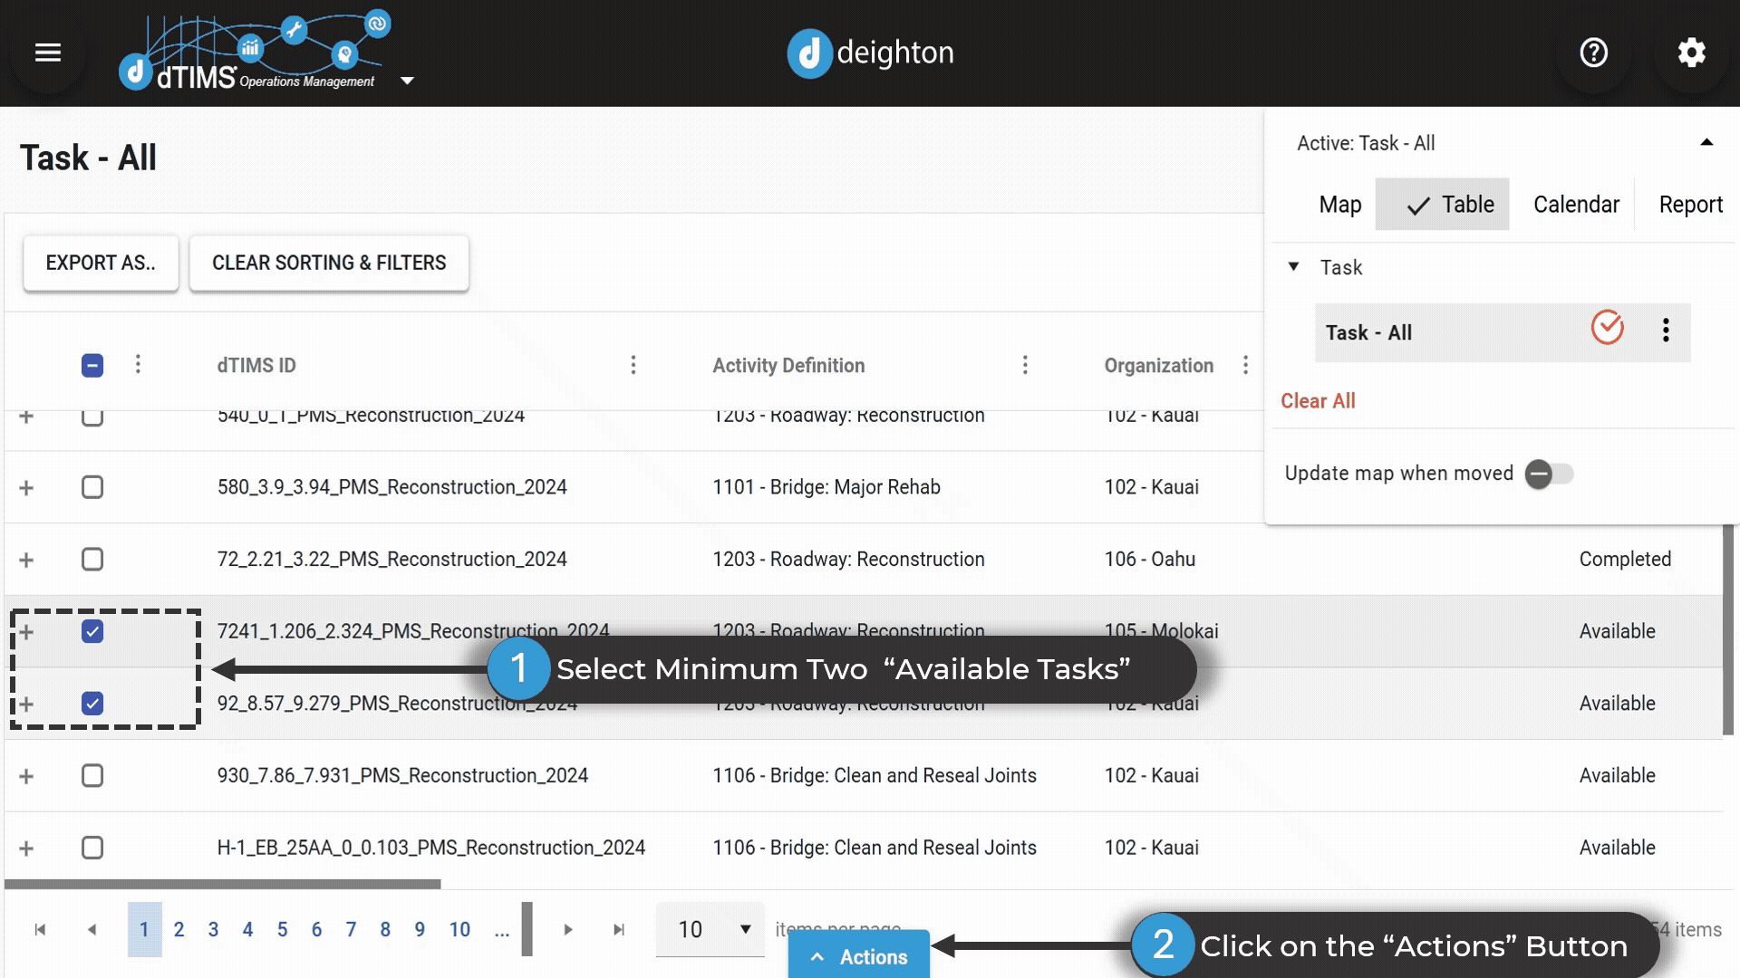Collapse the Task section in the side panel
This screenshot has height=978, width=1740.
tap(1293, 267)
